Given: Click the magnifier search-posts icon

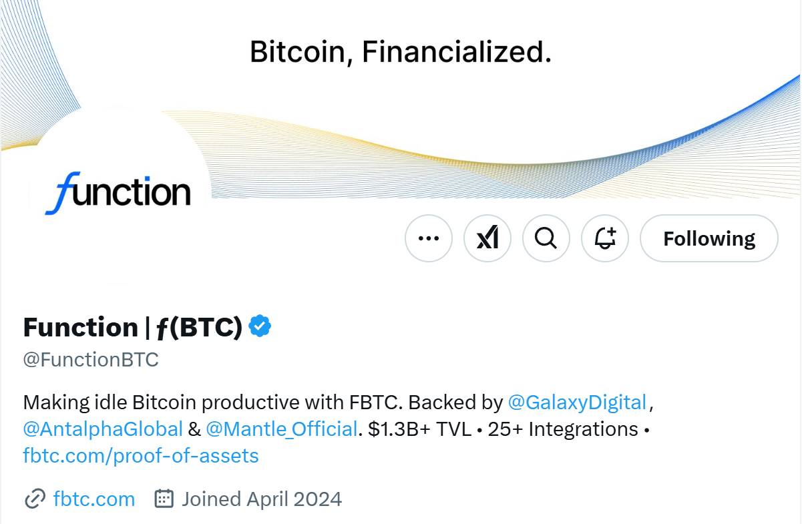Looking at the screenshot, I should (x=546, y=238).
